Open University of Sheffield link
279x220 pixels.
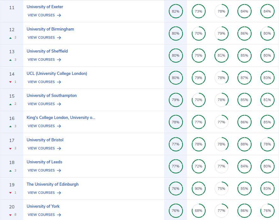[47, 51]
